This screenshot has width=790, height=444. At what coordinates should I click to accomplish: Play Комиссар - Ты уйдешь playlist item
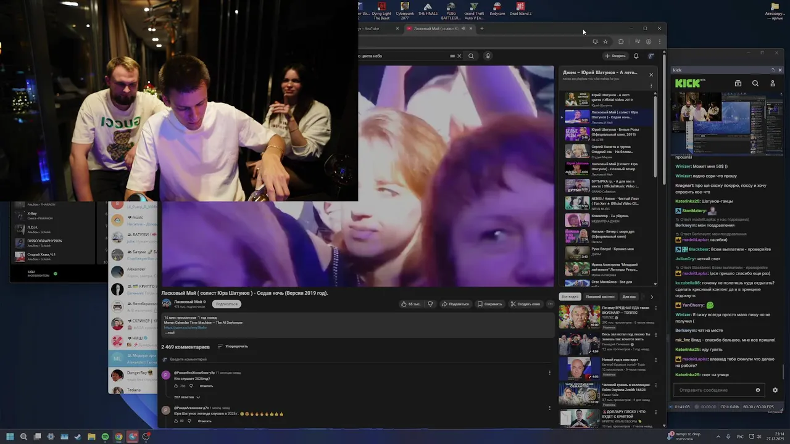click(x=608, y=220)
